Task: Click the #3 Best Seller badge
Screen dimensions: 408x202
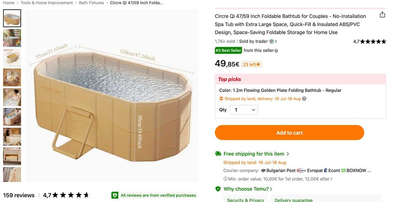Action: (228, 50)
